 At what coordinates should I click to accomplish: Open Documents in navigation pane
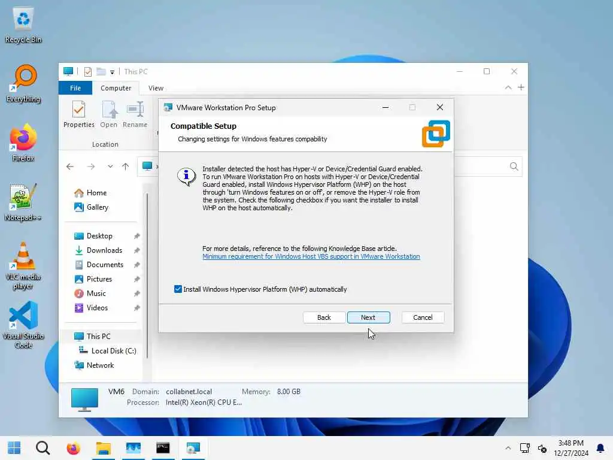coord(99,265)
